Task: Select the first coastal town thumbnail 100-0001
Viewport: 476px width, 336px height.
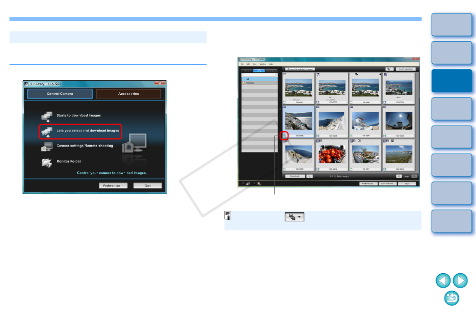Action: click(x=298, y=88)
